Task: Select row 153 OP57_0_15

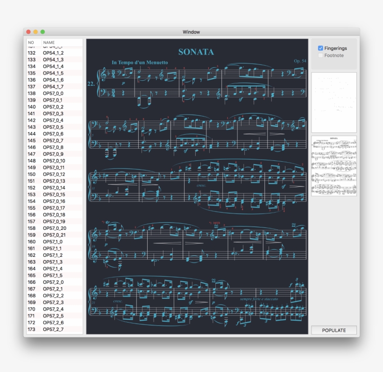Action: click(55, 194)
